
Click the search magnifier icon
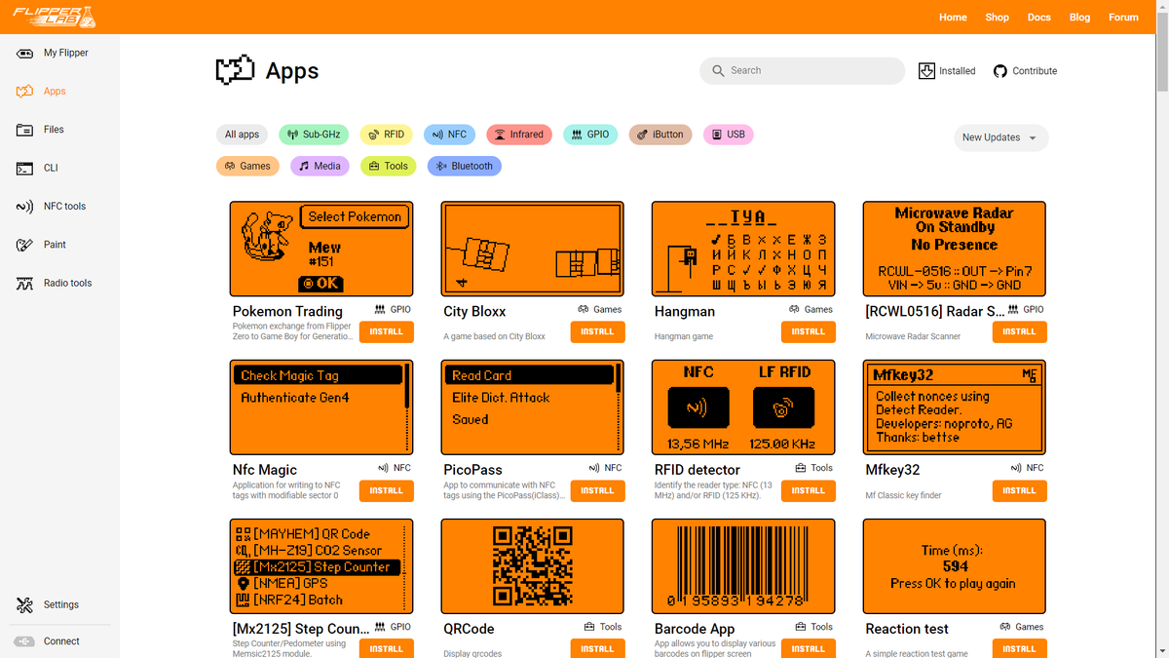(x=719, y=70)
